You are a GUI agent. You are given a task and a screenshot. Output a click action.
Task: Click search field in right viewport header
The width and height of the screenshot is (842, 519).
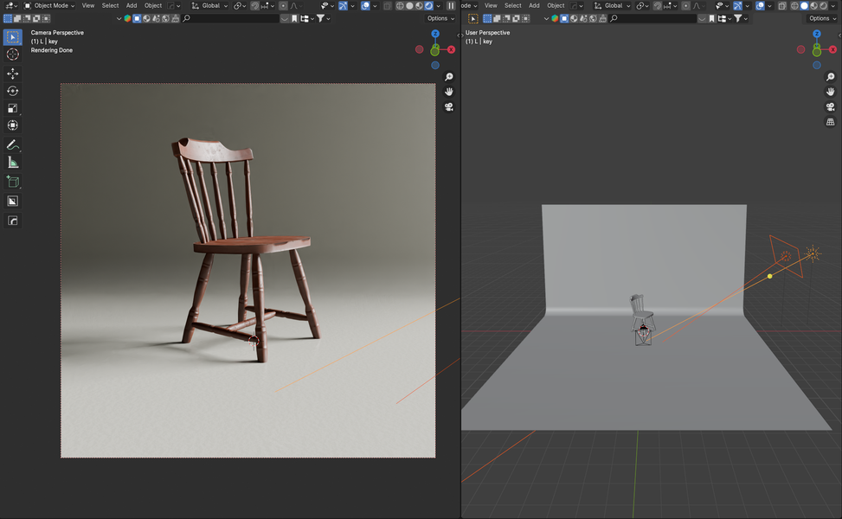653,18
